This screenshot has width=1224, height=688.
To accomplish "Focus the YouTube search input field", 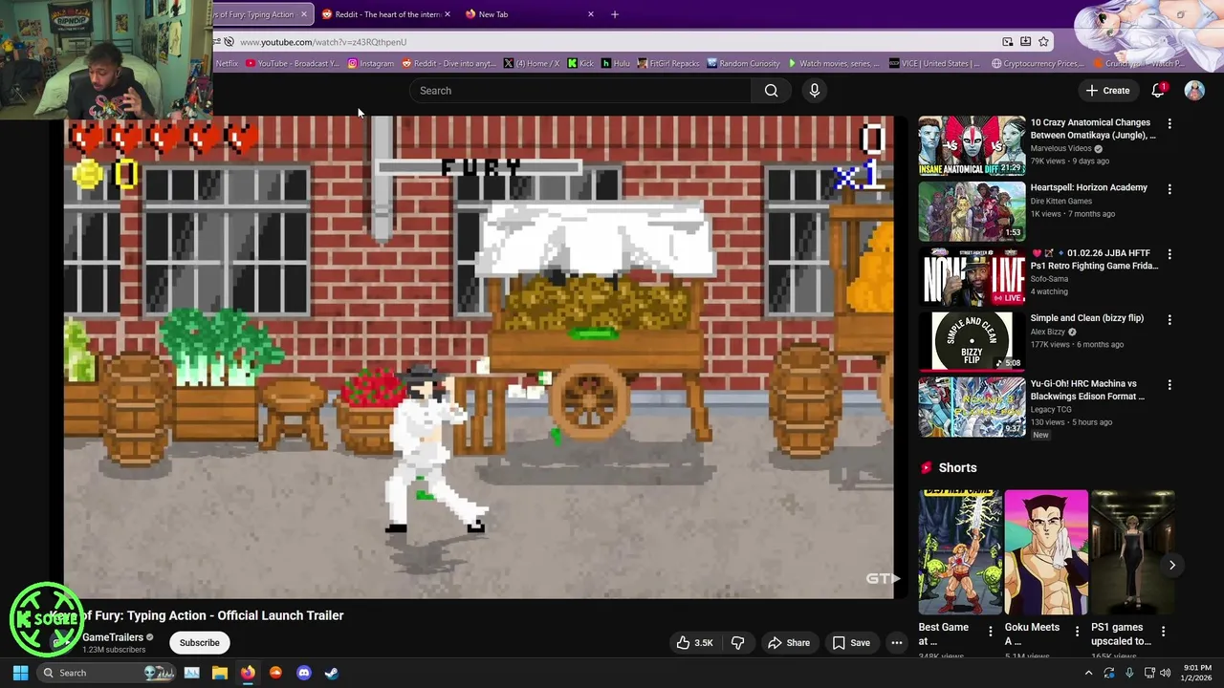I will 581,91.
